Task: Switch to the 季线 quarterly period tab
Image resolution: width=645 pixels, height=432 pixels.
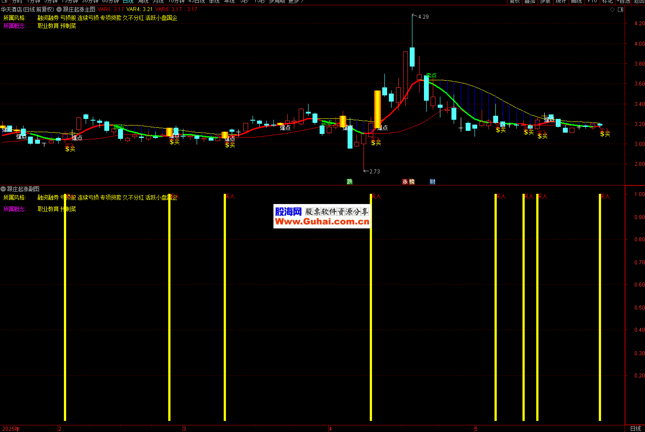Action: click(x=214, y=2)
